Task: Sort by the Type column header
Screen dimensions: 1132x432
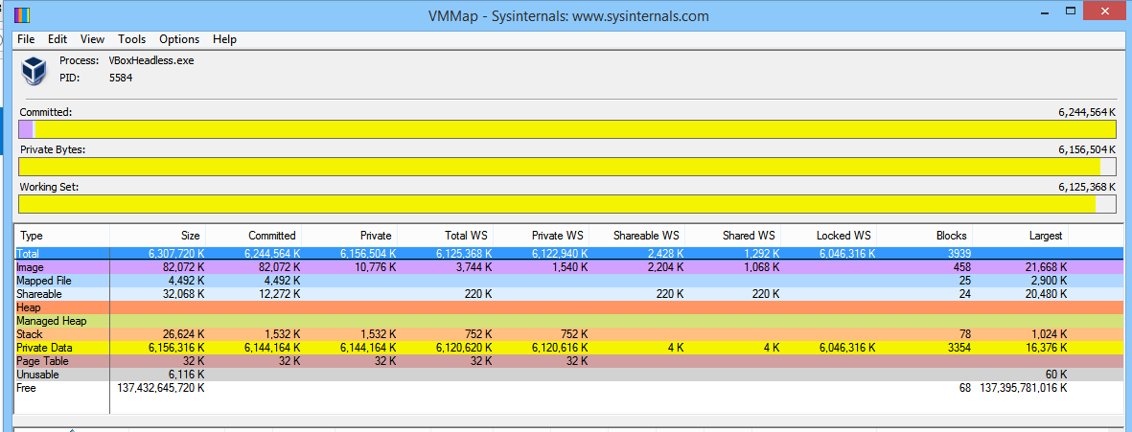Action: coord(62,235)
